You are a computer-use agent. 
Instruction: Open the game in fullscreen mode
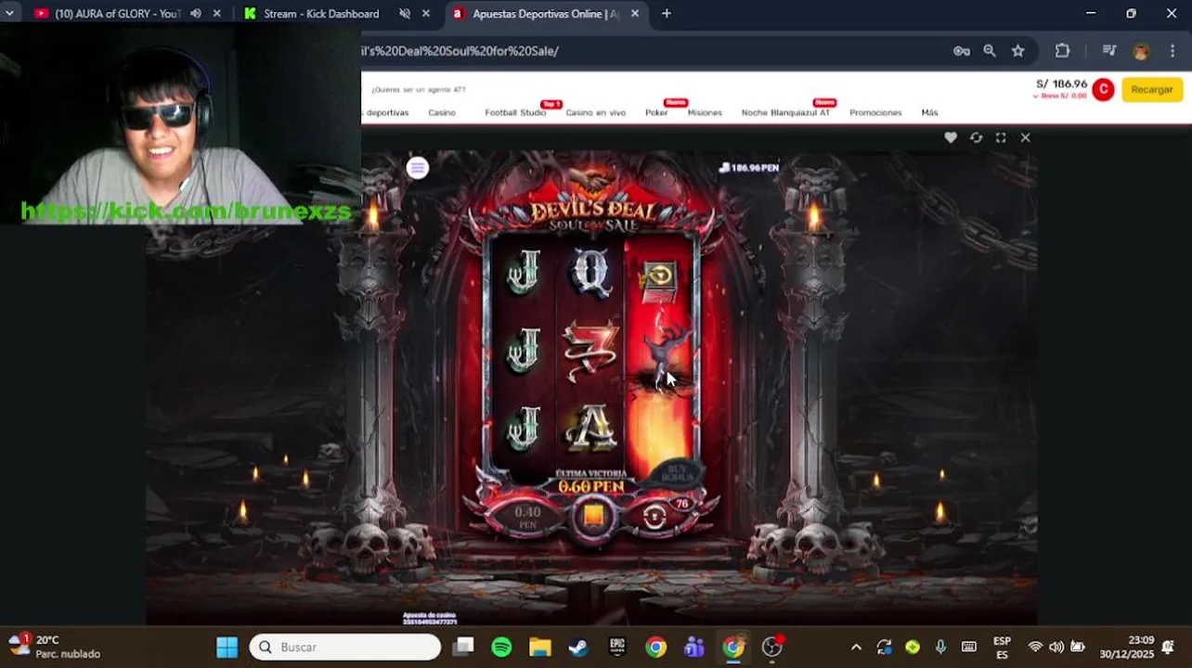1001,137
